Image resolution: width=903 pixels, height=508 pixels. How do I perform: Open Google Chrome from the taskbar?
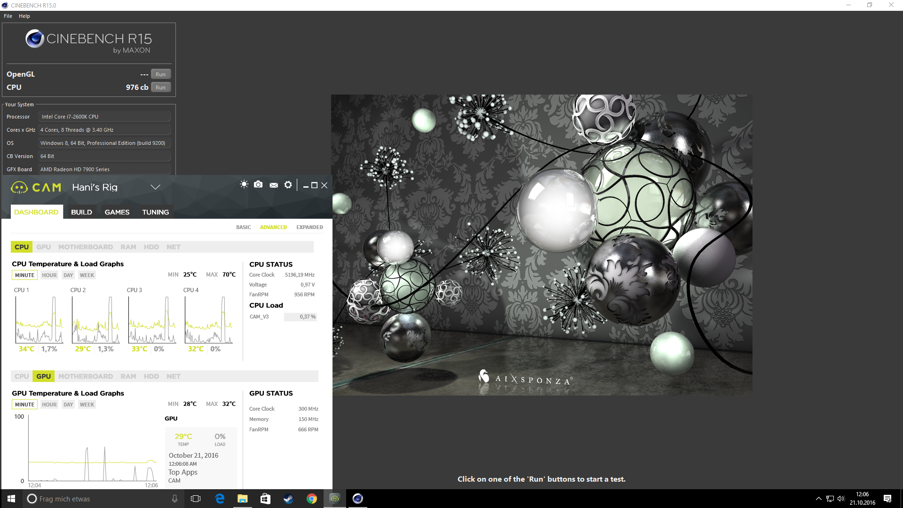311,499
